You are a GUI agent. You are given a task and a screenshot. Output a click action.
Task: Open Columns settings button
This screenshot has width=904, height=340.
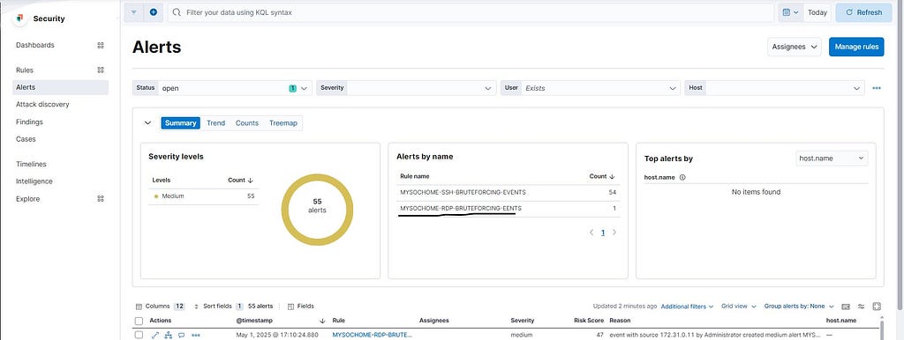(161, 307)
